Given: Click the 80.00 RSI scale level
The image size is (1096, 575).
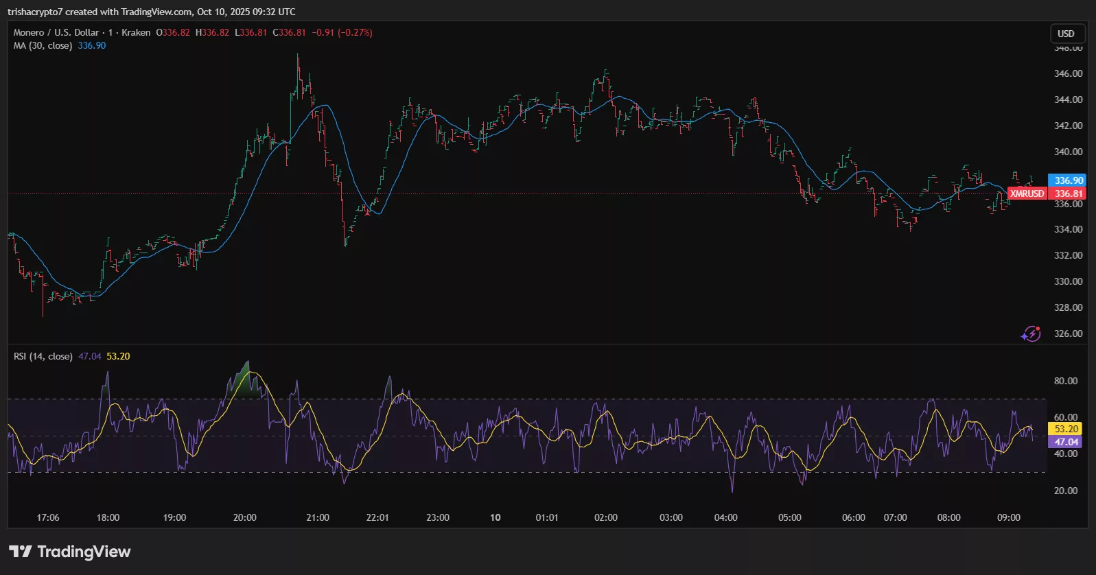Looking at the screenshot, I should click(x=1065, y=381).
